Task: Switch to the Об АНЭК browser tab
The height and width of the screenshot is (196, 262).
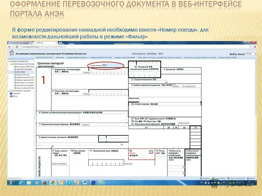Action: click(20, 43)
